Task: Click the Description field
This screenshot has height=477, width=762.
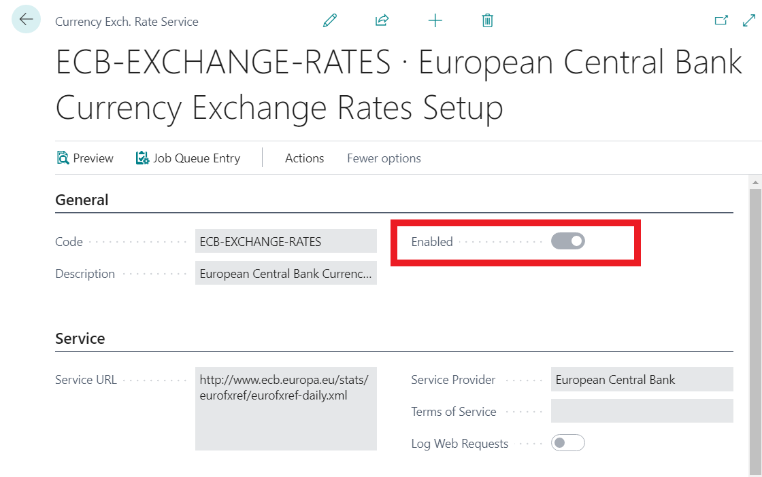Action: 286,274
